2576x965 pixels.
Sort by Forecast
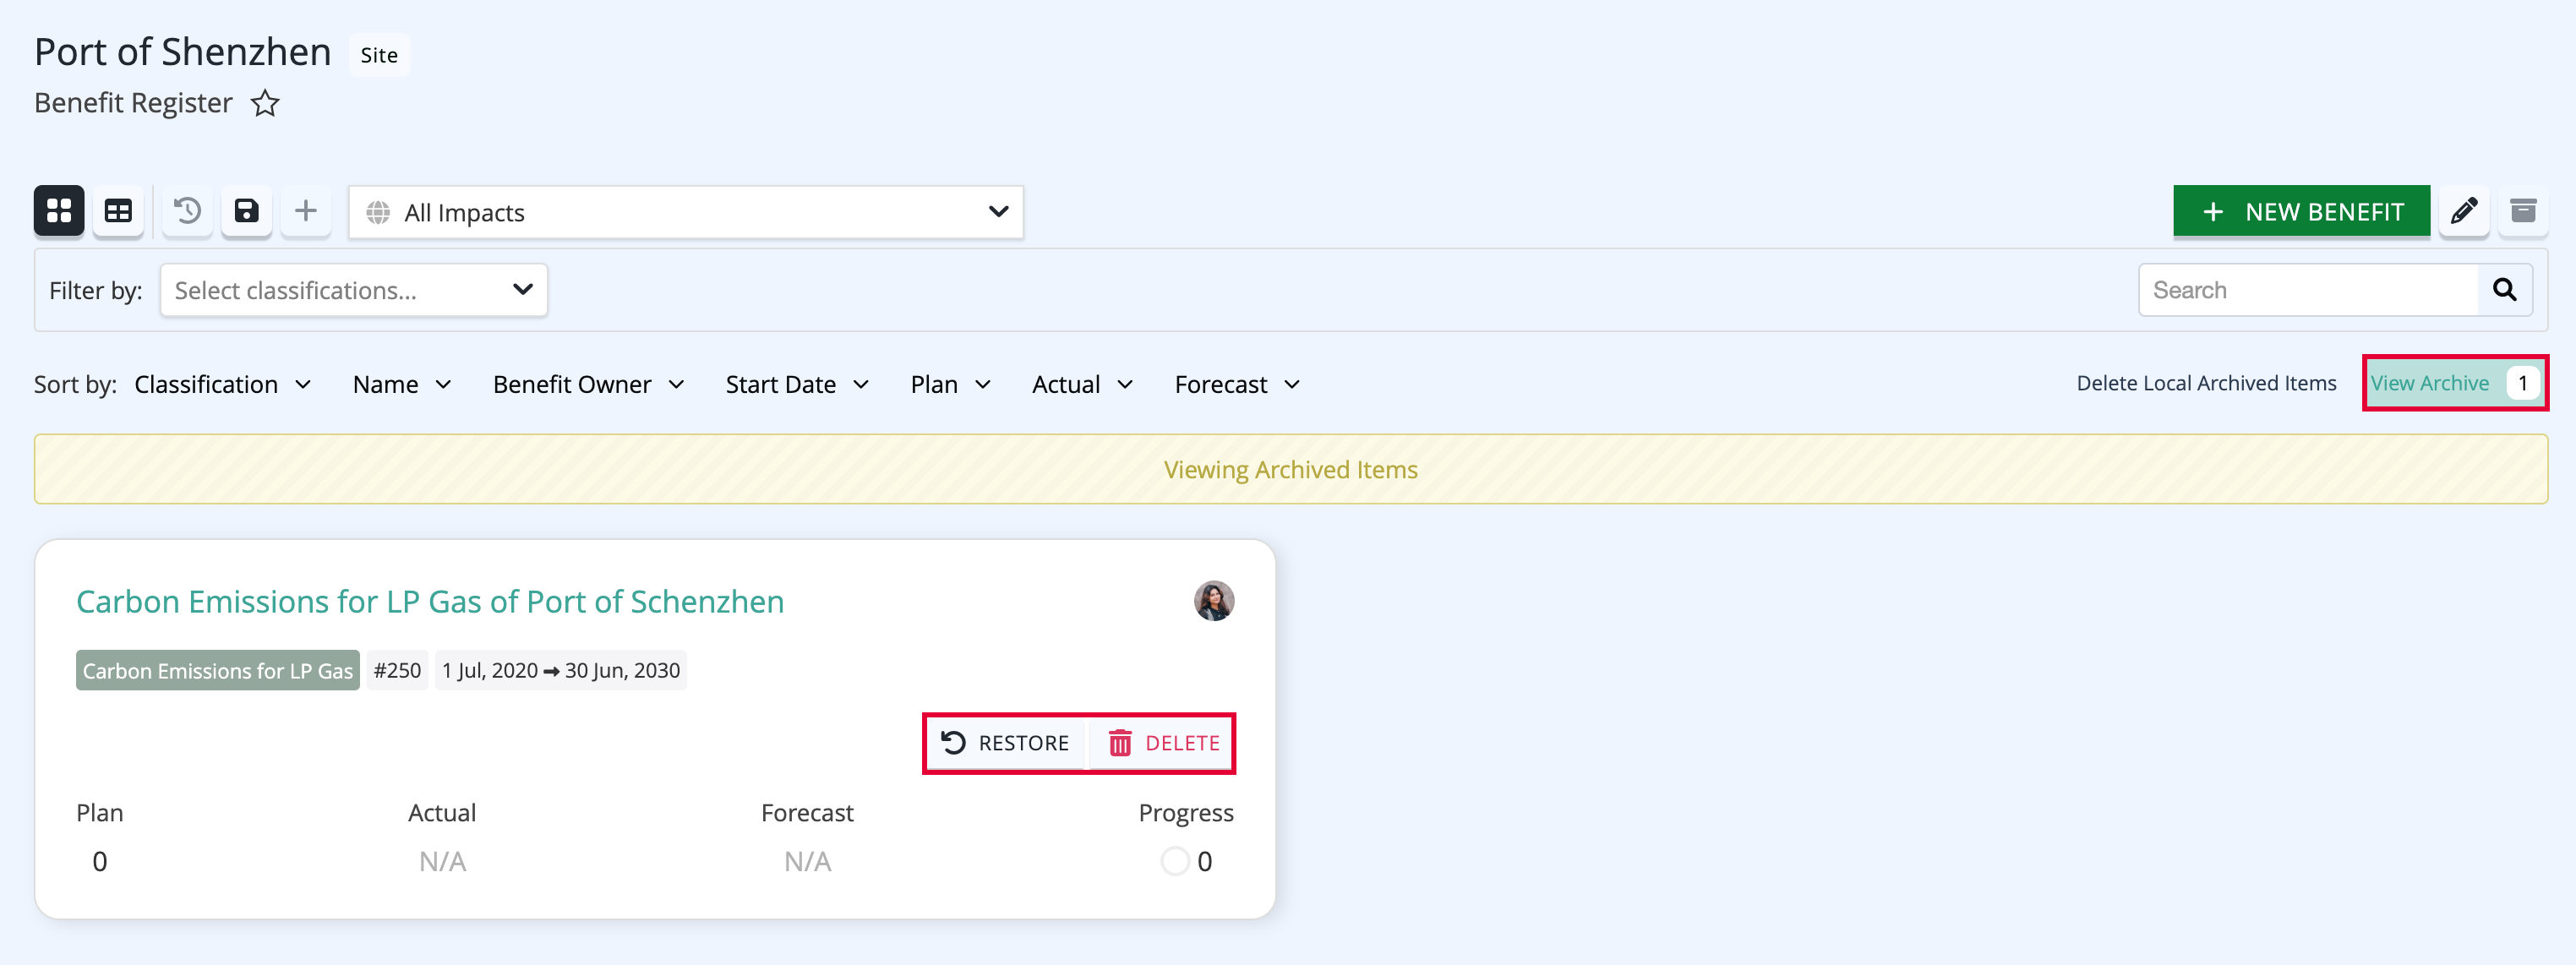tap(1237, 385)
